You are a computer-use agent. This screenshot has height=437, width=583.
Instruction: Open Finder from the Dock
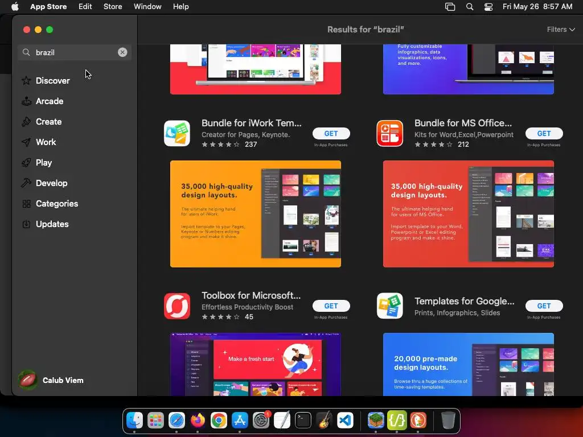point(134,420)
